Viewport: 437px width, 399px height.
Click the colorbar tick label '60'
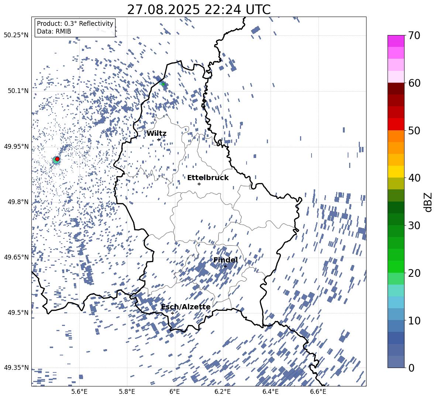point(414,83)
